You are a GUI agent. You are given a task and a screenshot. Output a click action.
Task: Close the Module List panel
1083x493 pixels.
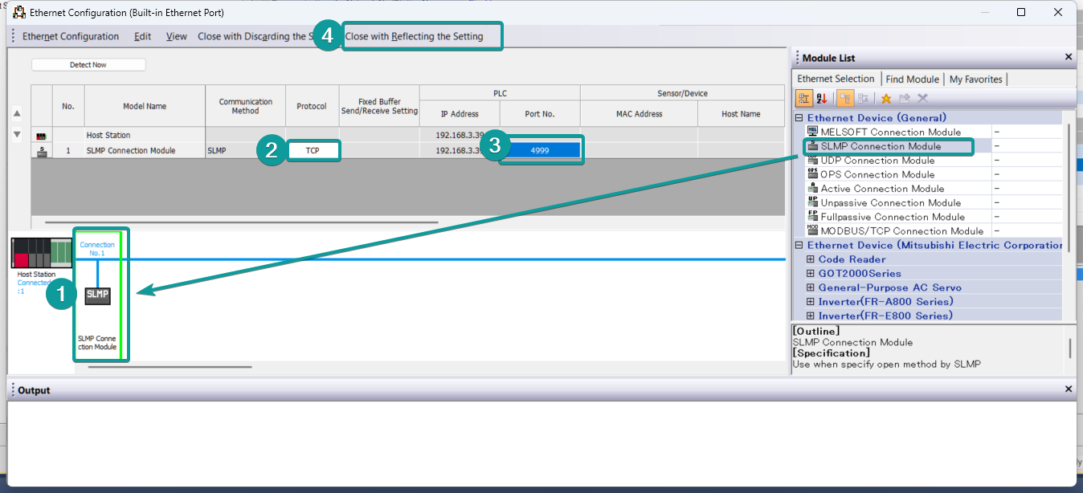coord(1069,57)
